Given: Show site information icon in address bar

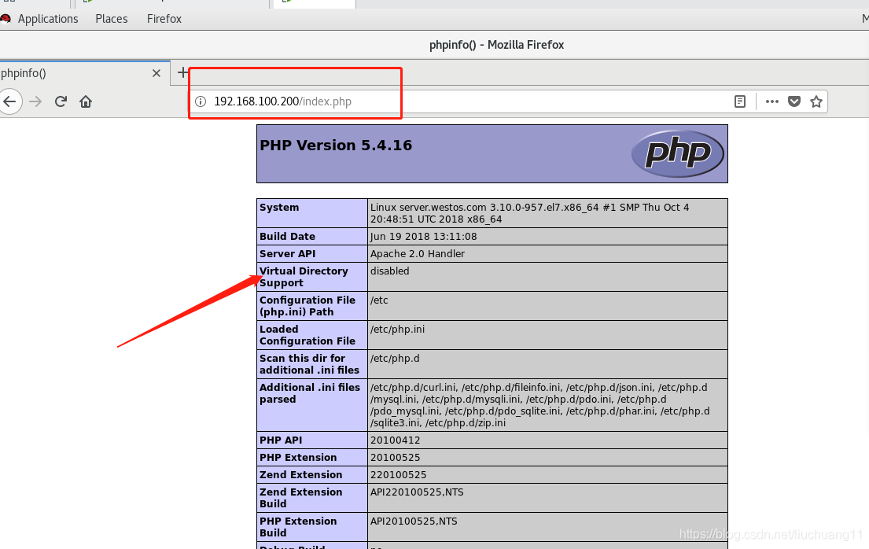Looking at the screenshot, I should pos(201,101).
